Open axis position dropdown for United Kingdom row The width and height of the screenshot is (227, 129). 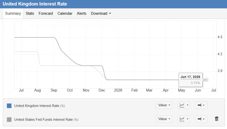tap(201, 105)
